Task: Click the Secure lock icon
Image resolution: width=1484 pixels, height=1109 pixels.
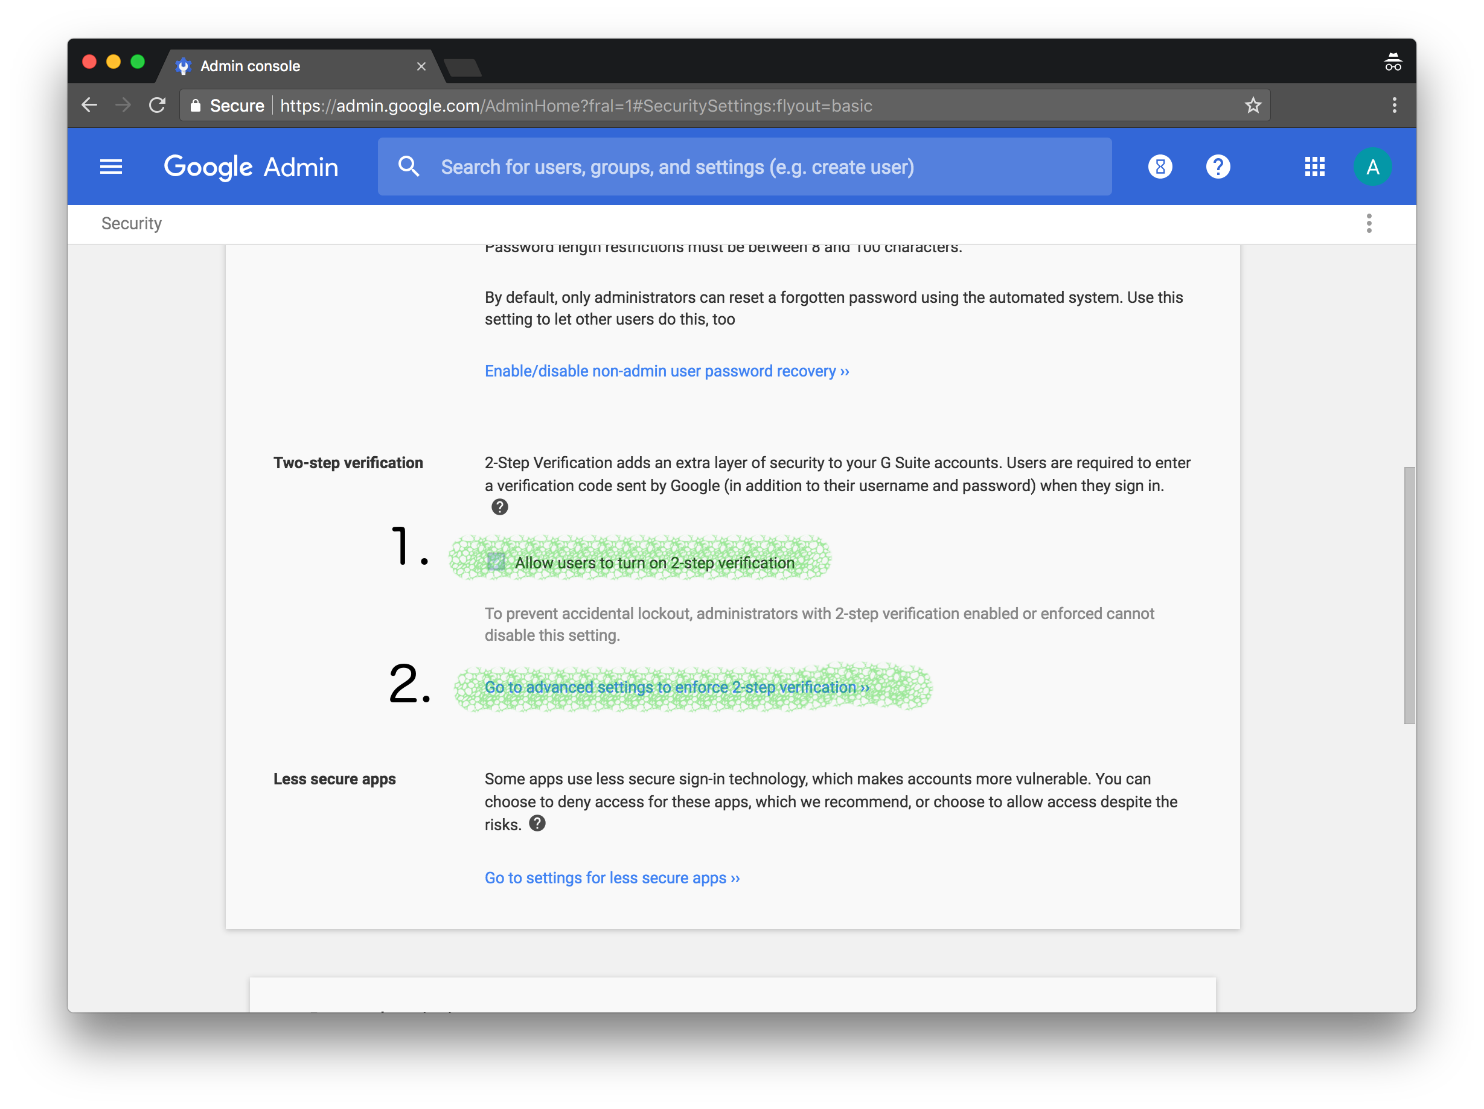Action: tap(195, 105)
